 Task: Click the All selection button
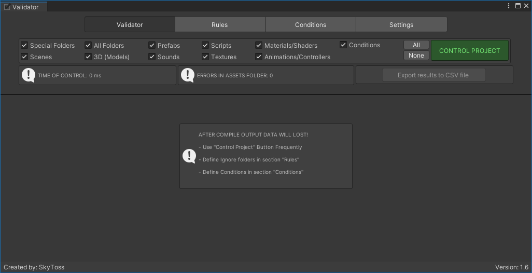click(x=416, y=45)
